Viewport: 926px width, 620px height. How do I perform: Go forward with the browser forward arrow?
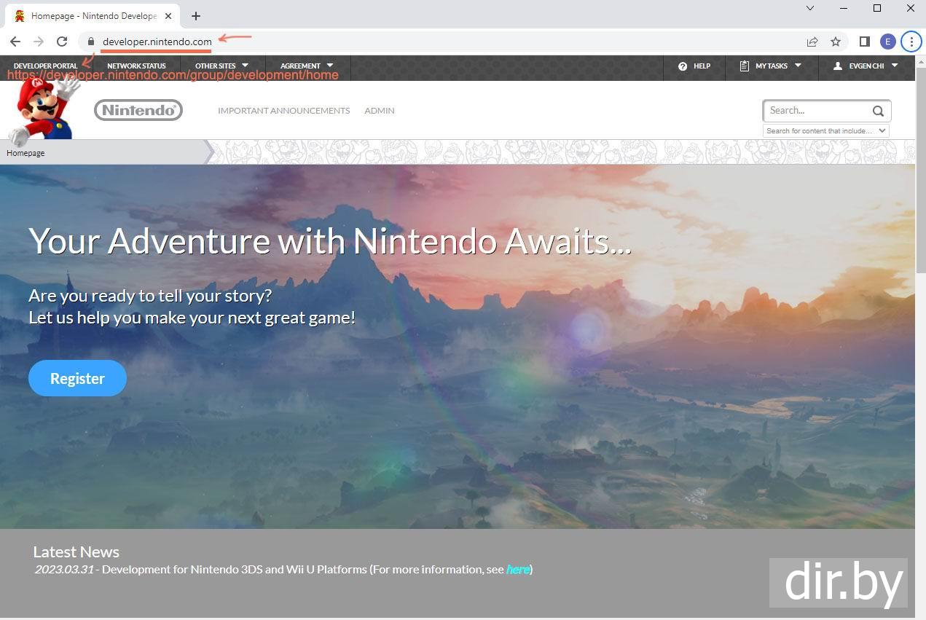(x=39, y=42)
